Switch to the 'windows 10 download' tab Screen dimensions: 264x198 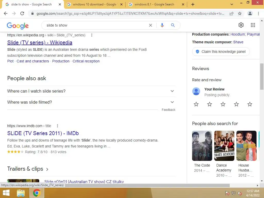pos(95,4)
